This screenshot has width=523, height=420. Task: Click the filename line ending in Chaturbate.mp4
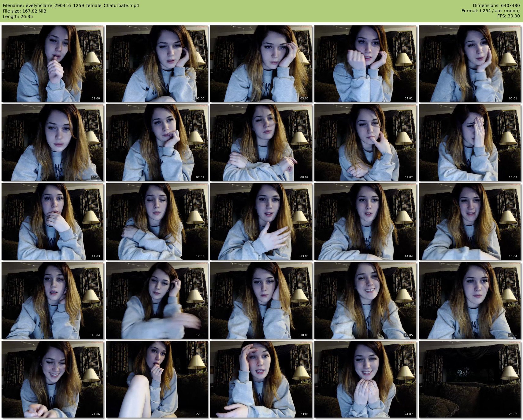[71, 6]
